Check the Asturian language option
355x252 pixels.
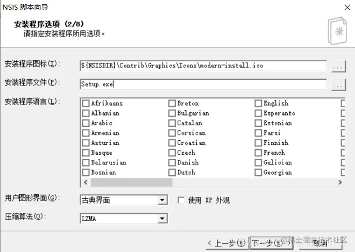(x=86, y=143)
